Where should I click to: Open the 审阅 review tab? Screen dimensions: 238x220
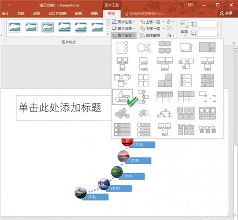click(79, 14)
